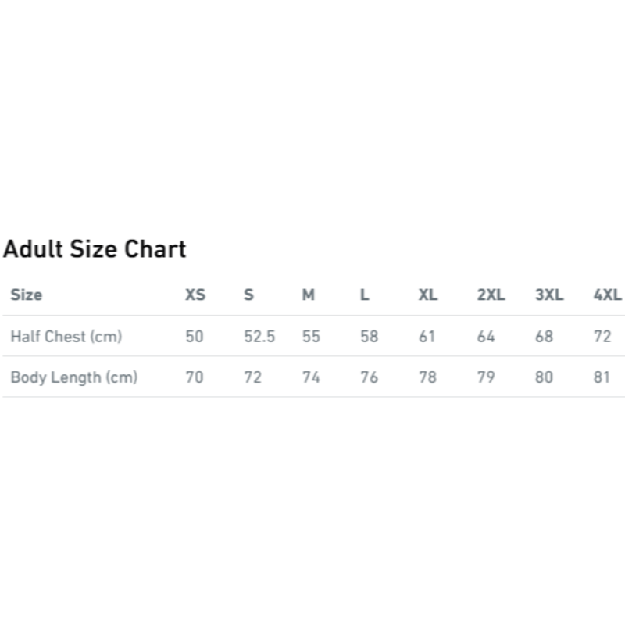Screen dimensions: 625x625
Task: Click the half chest value 72
Action: pyautogui.click(x=602, y=337)
